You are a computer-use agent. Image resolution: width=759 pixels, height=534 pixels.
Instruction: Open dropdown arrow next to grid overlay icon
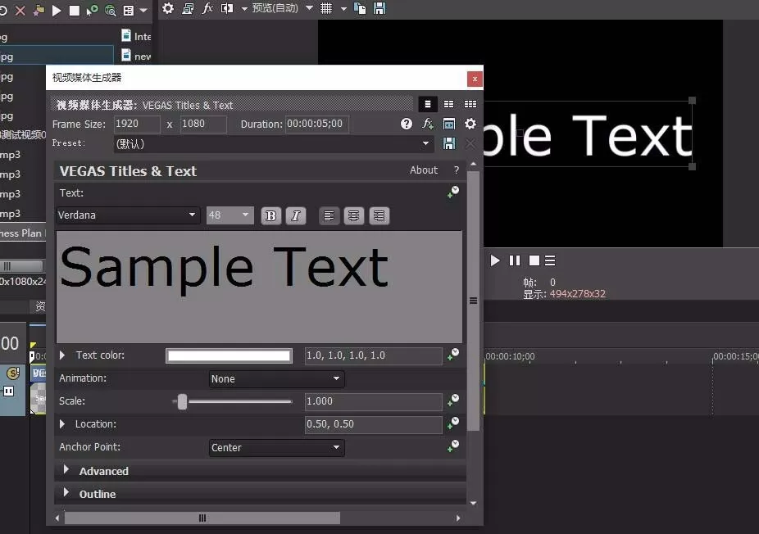[343, 9]
